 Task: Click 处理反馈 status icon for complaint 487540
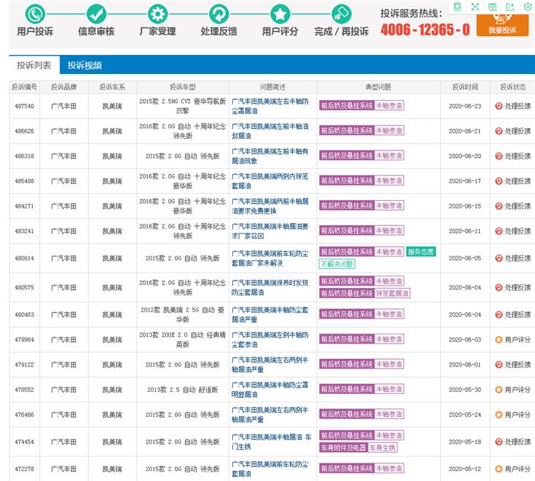pyautogui.click(x=498, y=106)
